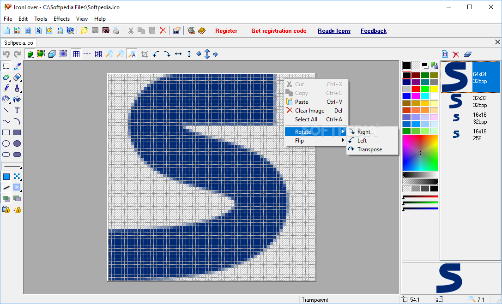Image resolution: width=502 pixels, height=304 pixels.
Task: Open the Effects menu
Action: point(61,19)
